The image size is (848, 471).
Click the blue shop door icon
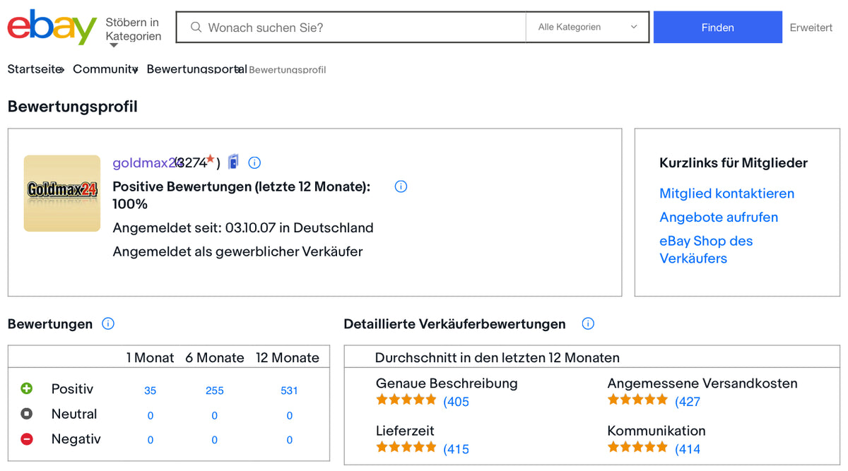[233, 162]
